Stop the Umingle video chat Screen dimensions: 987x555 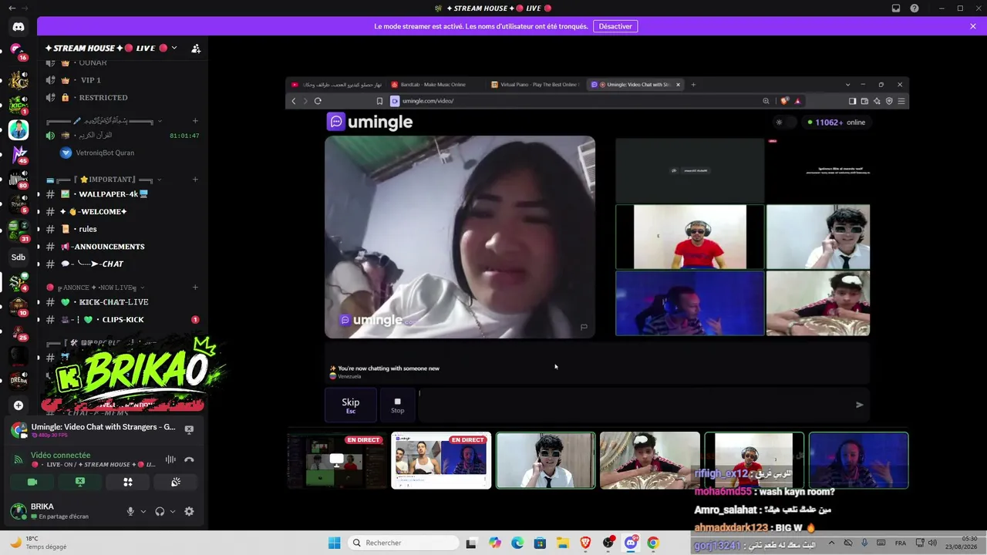click(x=398, y=405)
